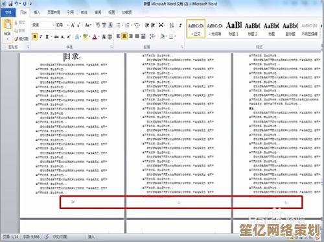Click the Word icon in the title bar
This screenshot has height=242, width=324.
(x=4, y=4)
